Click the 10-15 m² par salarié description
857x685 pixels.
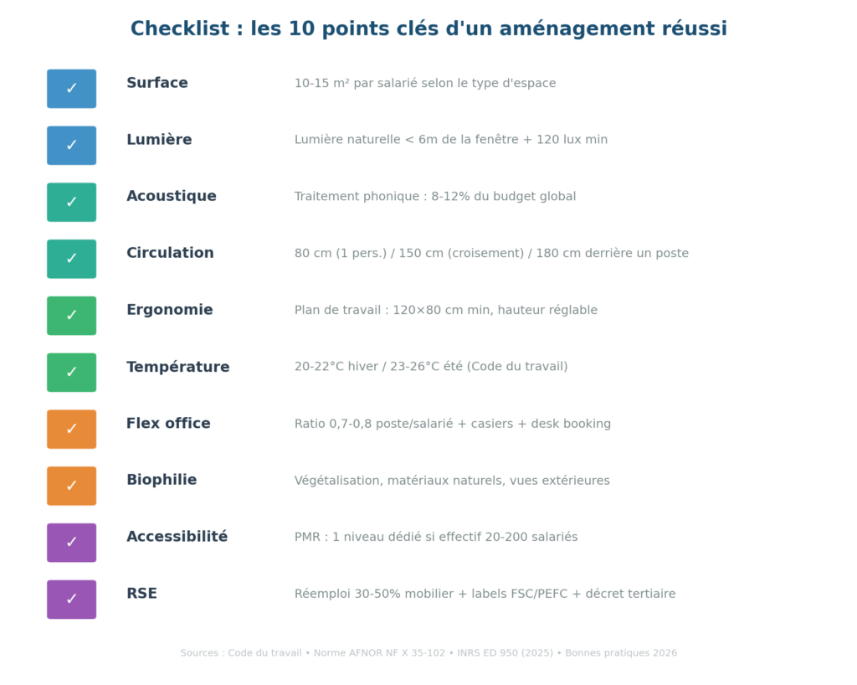[x=425, y=84]
